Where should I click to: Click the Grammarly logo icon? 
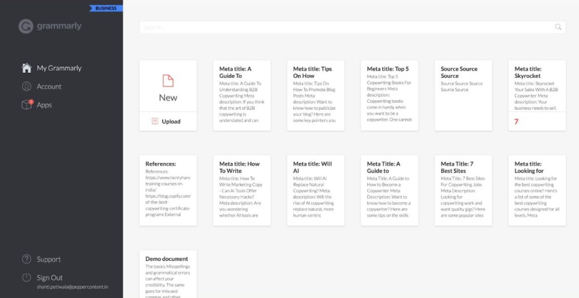[x=25, y=27]
